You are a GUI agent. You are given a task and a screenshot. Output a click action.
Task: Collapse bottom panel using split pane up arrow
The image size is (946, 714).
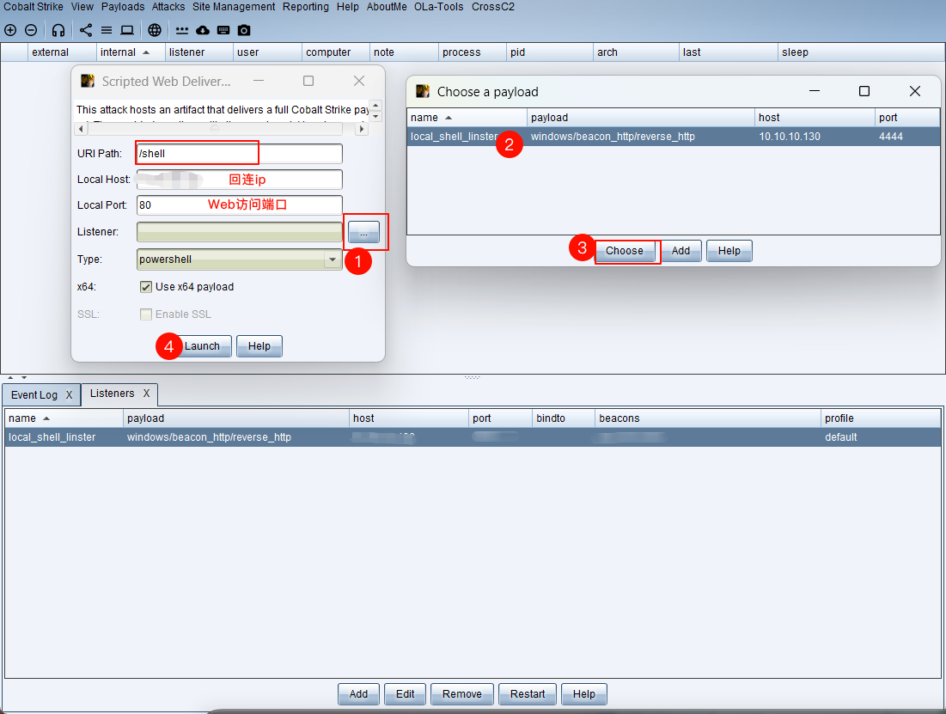pyautogui.click(x=10, y=377)
